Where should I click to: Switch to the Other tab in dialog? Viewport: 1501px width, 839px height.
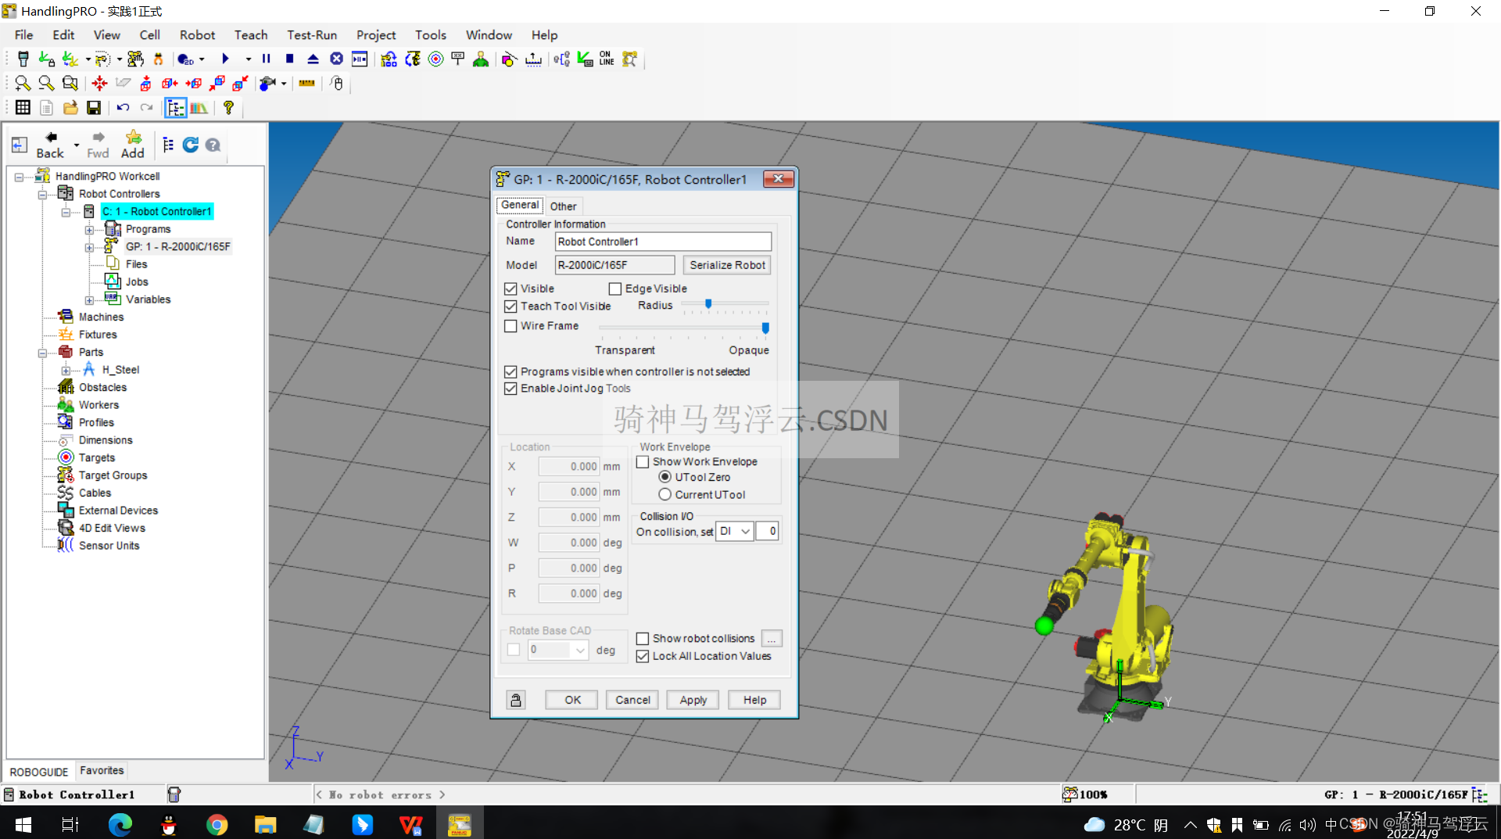pos(563,206)
